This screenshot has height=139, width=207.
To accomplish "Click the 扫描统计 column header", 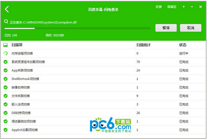I will [x=143, y=45].
